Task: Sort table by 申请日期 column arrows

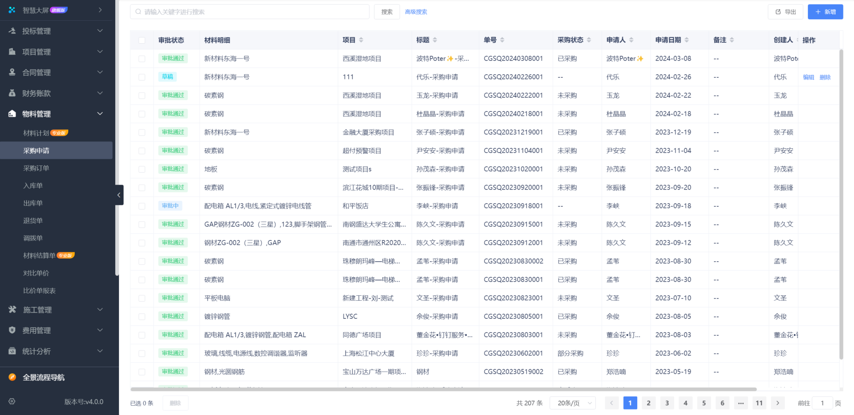Action: tap(687, 40)
